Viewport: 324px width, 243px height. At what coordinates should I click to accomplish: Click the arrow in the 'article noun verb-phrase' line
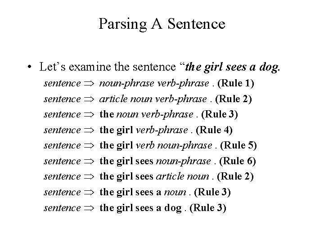[x=89, y=99]
